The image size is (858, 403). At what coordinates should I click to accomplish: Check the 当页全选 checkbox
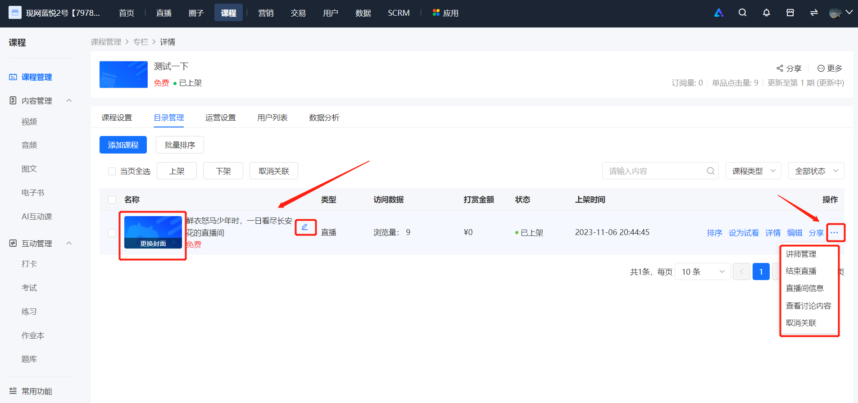(112, 171)
